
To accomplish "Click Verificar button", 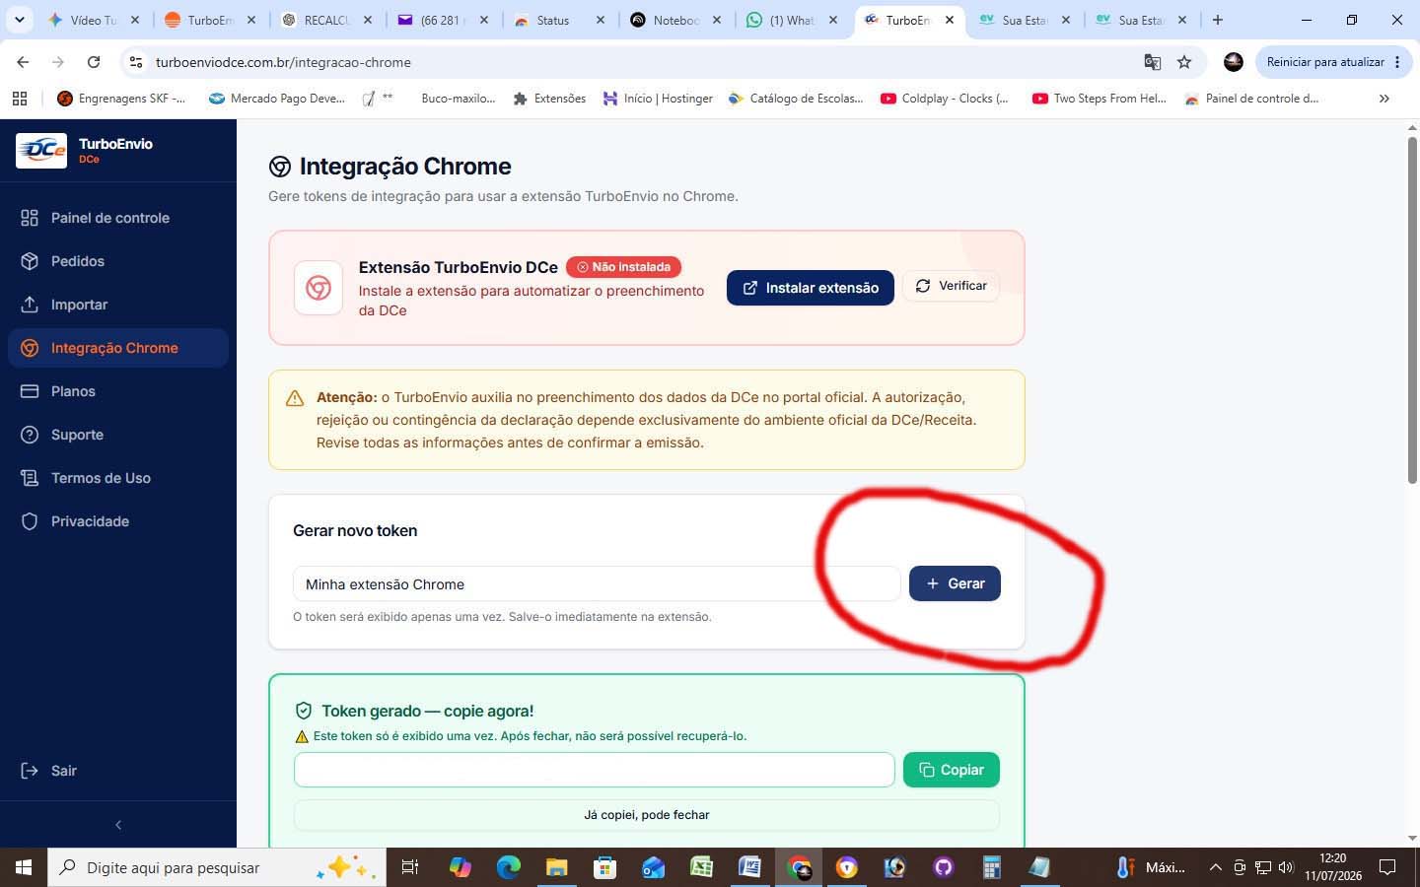I will 951,286.
